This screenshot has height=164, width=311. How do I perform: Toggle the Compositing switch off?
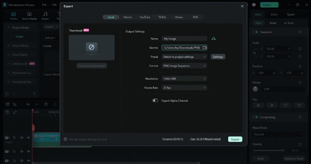click(x=255, y=117)
